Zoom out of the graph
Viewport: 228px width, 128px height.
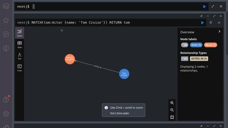pyautogui.click(x=172, y=110)
